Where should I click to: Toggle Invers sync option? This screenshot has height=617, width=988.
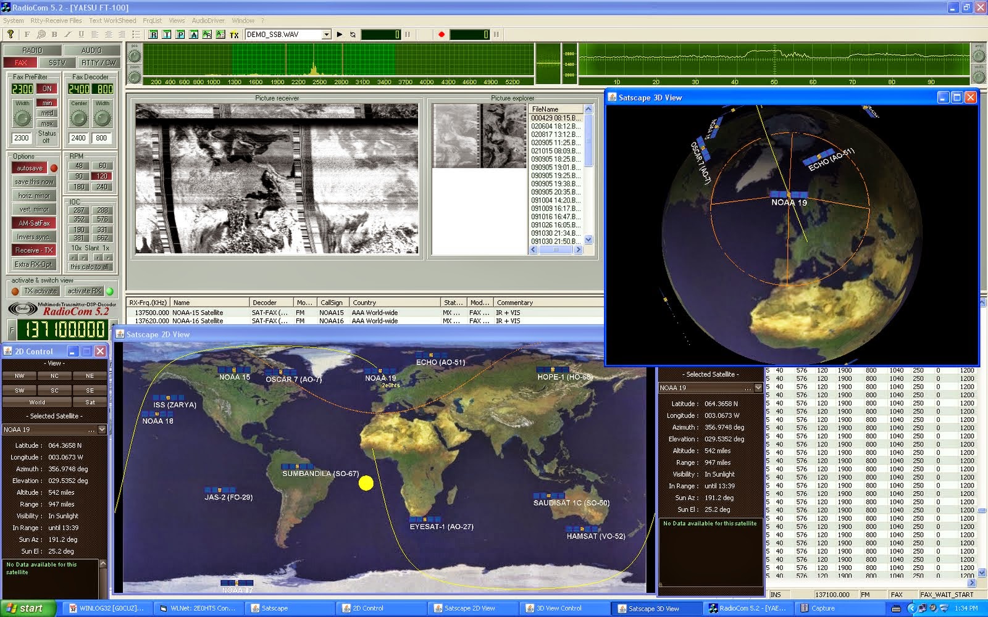34,236
